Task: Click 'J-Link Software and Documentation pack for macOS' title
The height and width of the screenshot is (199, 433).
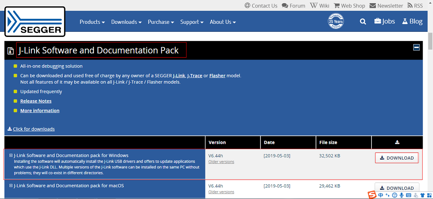Action: (x=69, y=186)
